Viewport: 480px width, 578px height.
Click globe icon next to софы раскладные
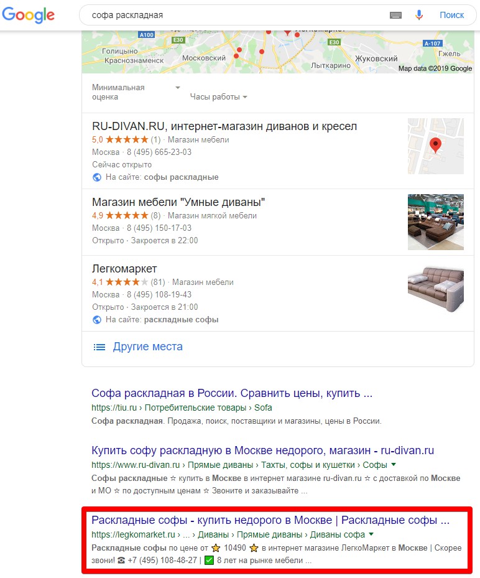(97, 177)
